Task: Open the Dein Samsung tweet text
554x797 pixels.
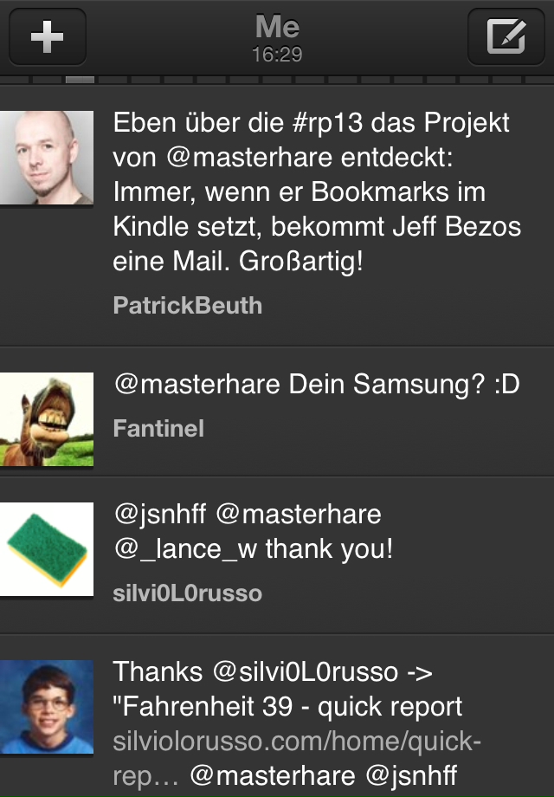Action: [317, 385]
